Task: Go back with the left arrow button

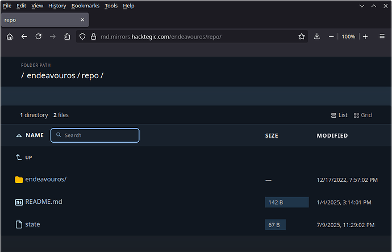Action: click(x=24, y=37)
